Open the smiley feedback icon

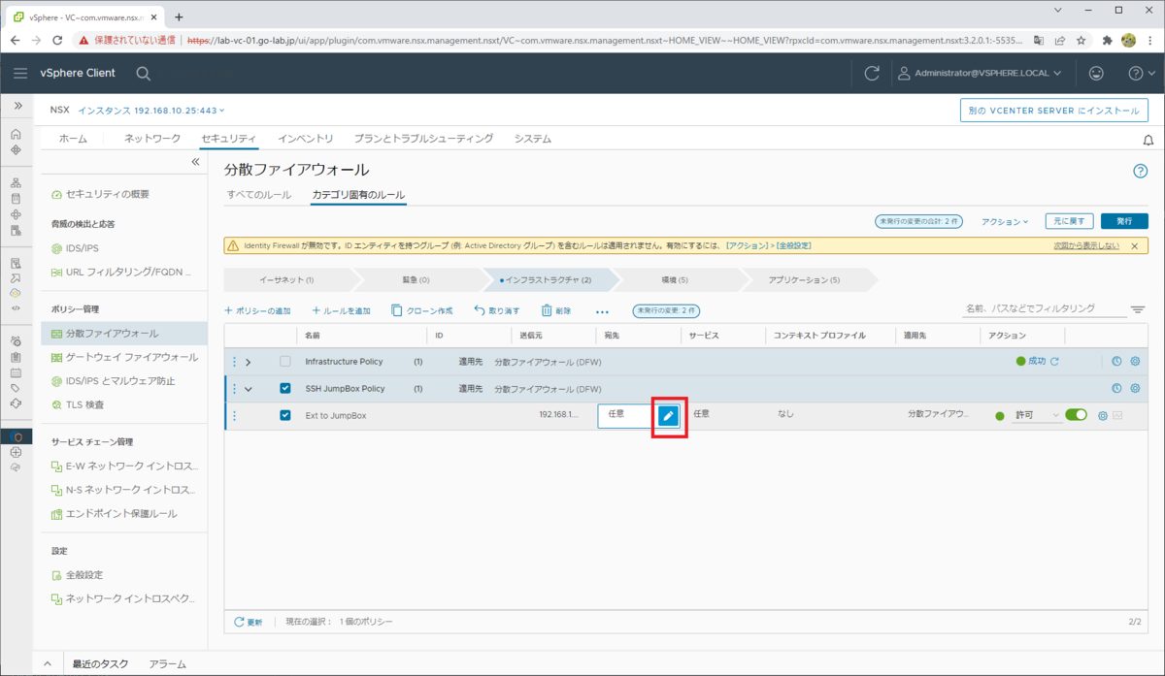click(1096, 73)
